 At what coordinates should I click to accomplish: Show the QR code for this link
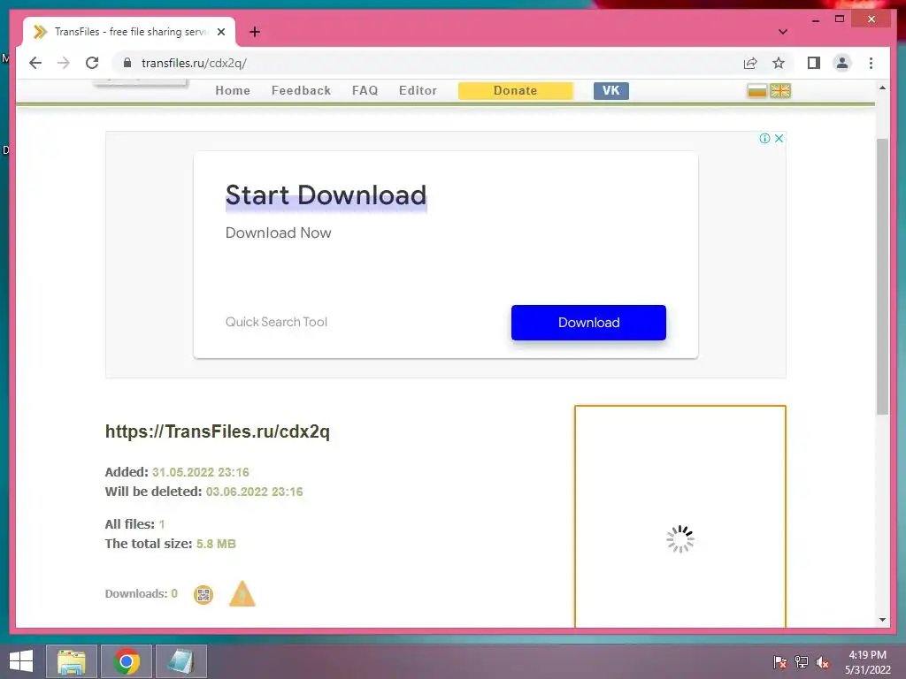click(x=203, y=595)
